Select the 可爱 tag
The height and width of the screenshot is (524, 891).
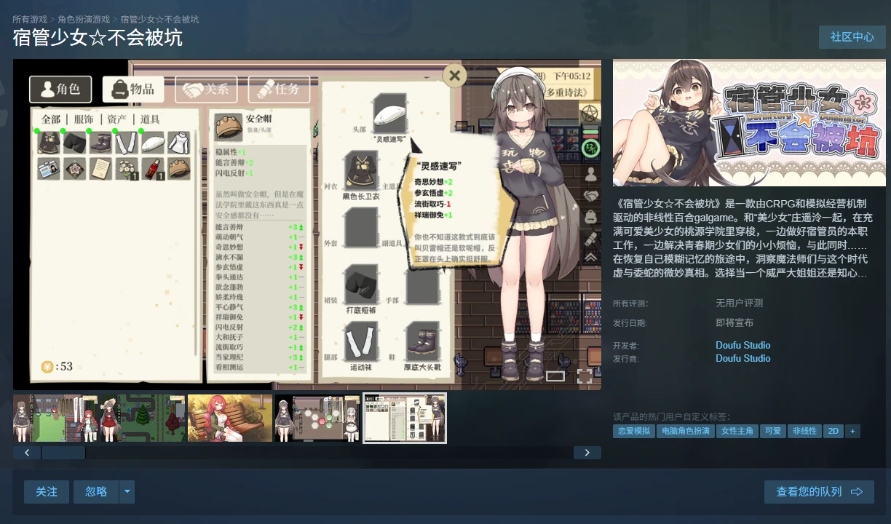[x=772, y=431]
